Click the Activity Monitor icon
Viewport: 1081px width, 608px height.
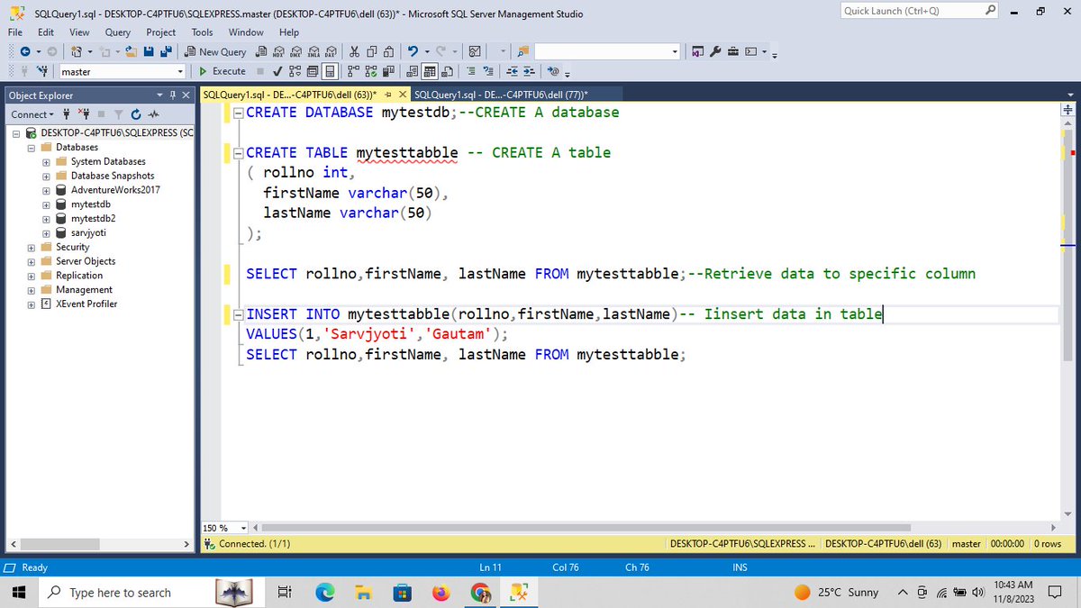[475, 52]
